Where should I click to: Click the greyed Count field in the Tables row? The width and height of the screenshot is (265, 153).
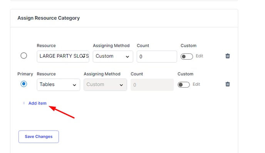(152, 85)
